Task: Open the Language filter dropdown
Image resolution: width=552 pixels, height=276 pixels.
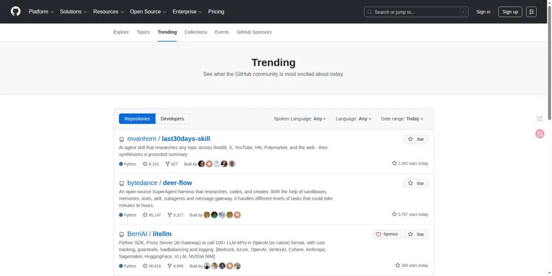Action: (354, 119)
